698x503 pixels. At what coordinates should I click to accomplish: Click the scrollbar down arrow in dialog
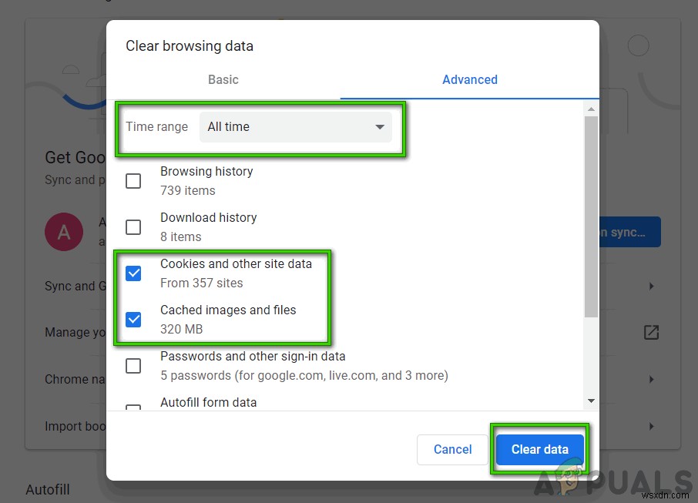pyautogui.click(x=591, y=401)
